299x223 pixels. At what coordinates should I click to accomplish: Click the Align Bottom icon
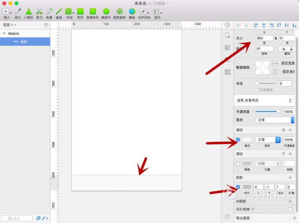tap(294, 25)
